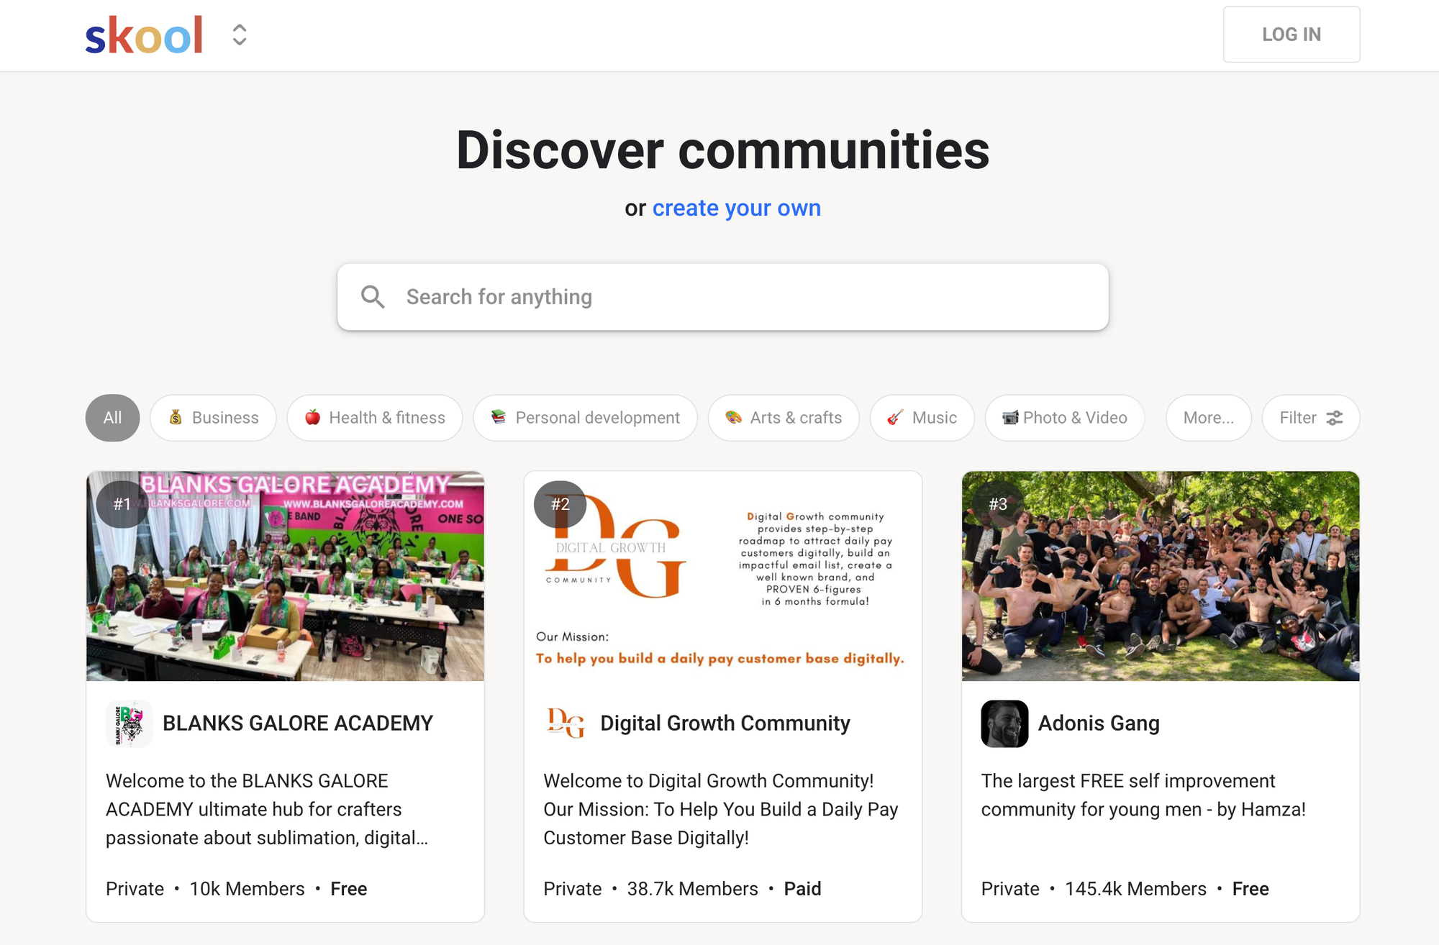Image resolution: width=1439 pixels, height=945 pixels.
Task: Click the Blanks Galore Academy avatar icon
Action: click(x=130, y=723)
